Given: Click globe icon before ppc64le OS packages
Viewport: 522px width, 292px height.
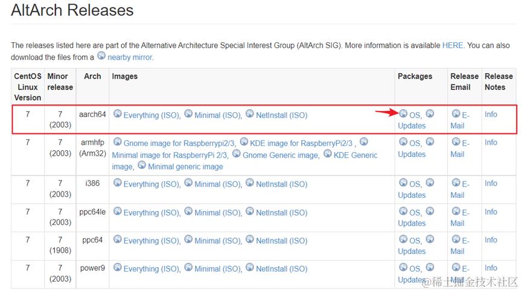Looking at the screenshot, I should click(x=403, y=211).
